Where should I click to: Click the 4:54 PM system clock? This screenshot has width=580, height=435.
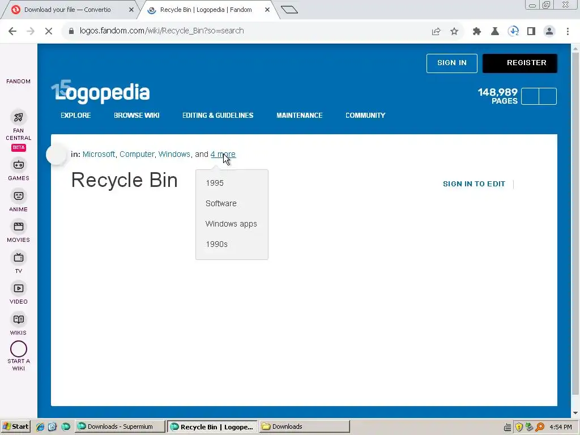coord(561,427)
